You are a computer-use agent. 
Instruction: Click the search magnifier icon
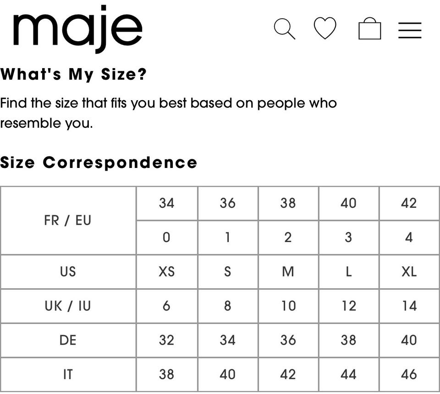point(284,29)
